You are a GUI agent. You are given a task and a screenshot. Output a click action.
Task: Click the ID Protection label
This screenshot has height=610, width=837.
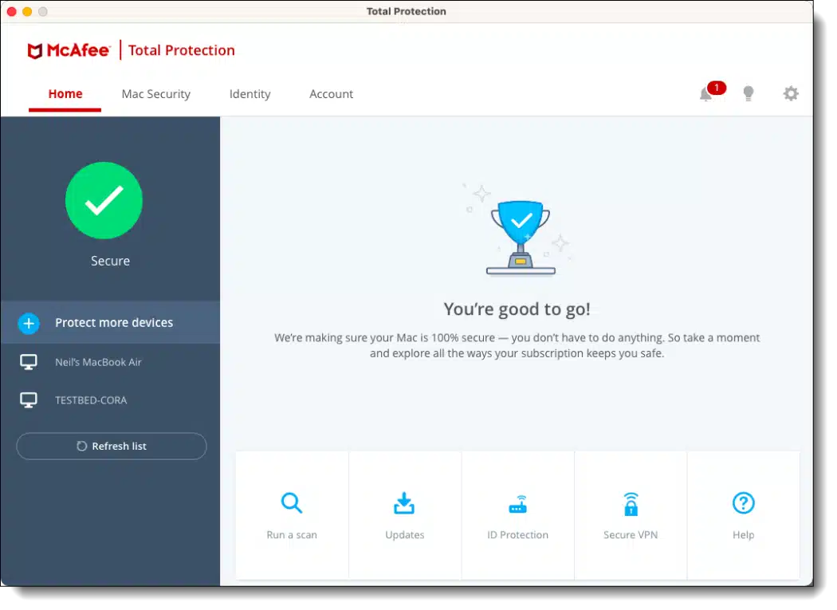click(x=517, y=535)
